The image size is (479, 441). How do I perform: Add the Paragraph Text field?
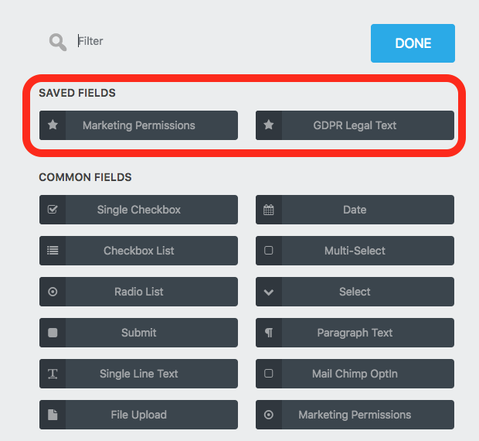point(355,333)
